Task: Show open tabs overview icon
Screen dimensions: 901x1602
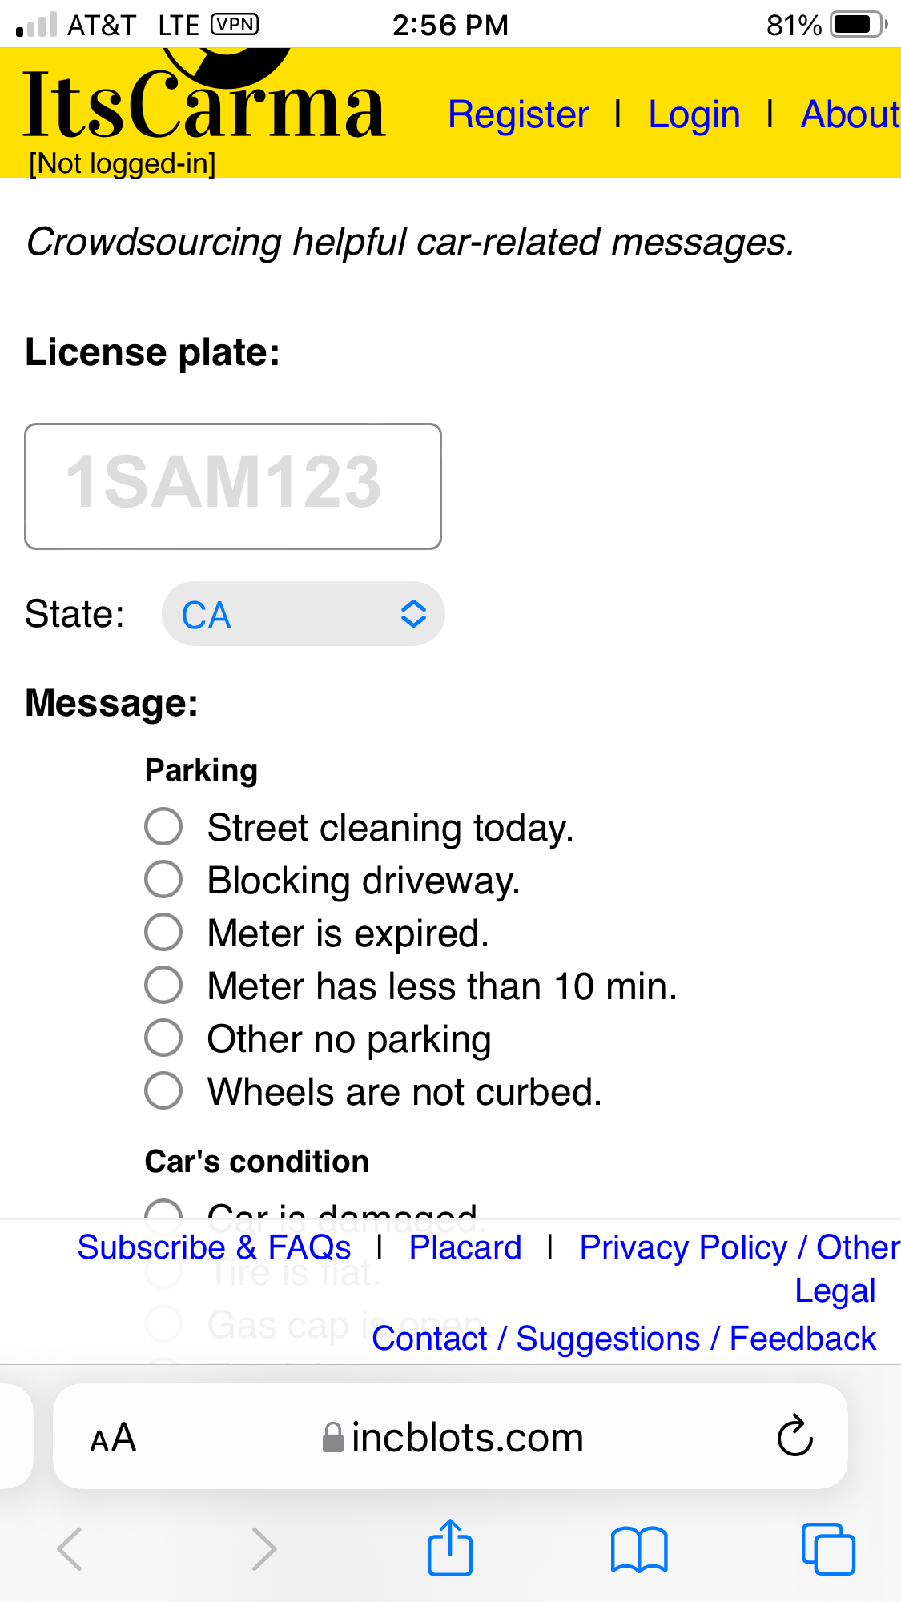Action: [828, 1549]
